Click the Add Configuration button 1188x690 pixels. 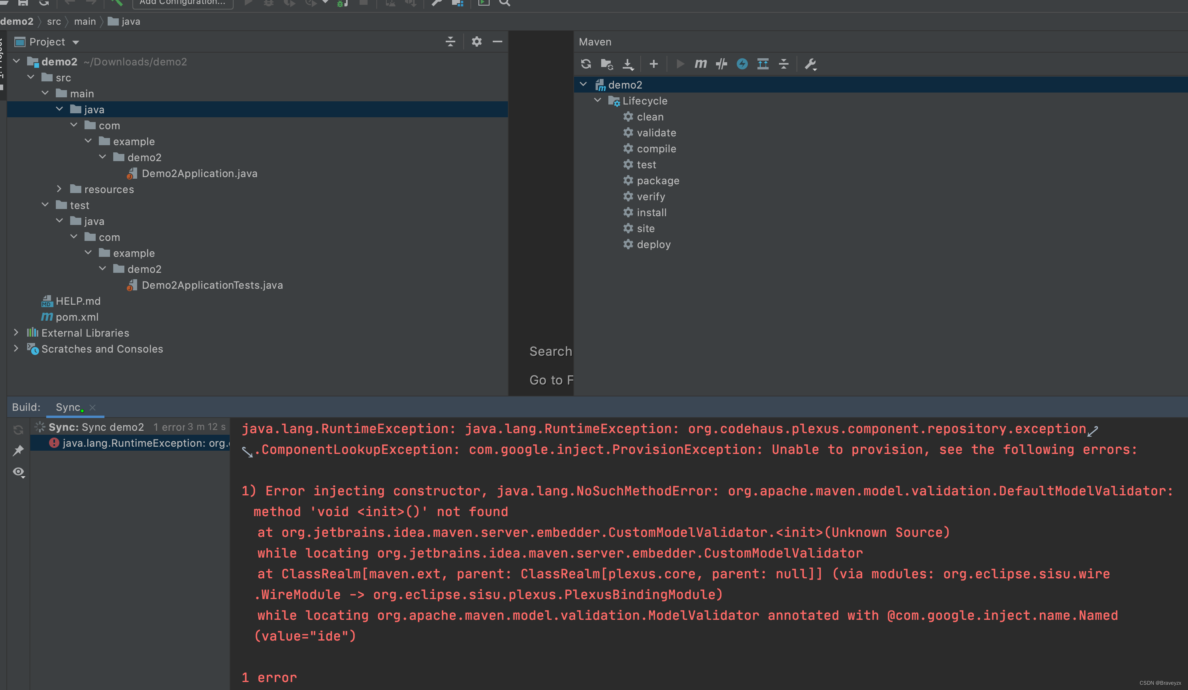tap(183, 3)
